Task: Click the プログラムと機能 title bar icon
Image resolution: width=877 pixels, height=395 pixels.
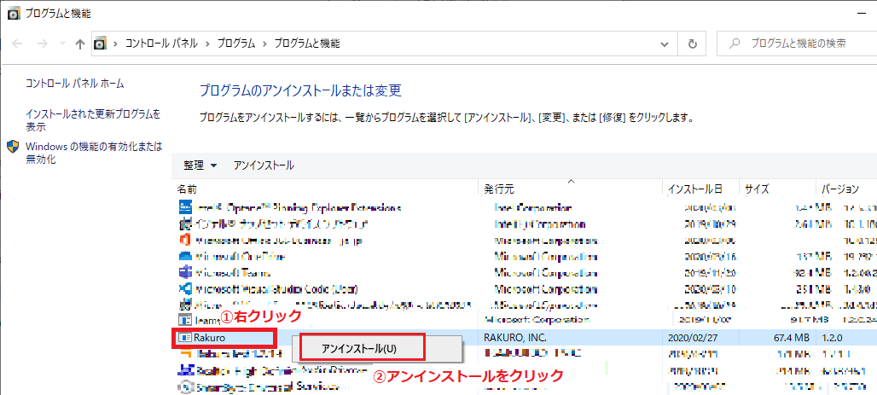Action: pos(14,14)
